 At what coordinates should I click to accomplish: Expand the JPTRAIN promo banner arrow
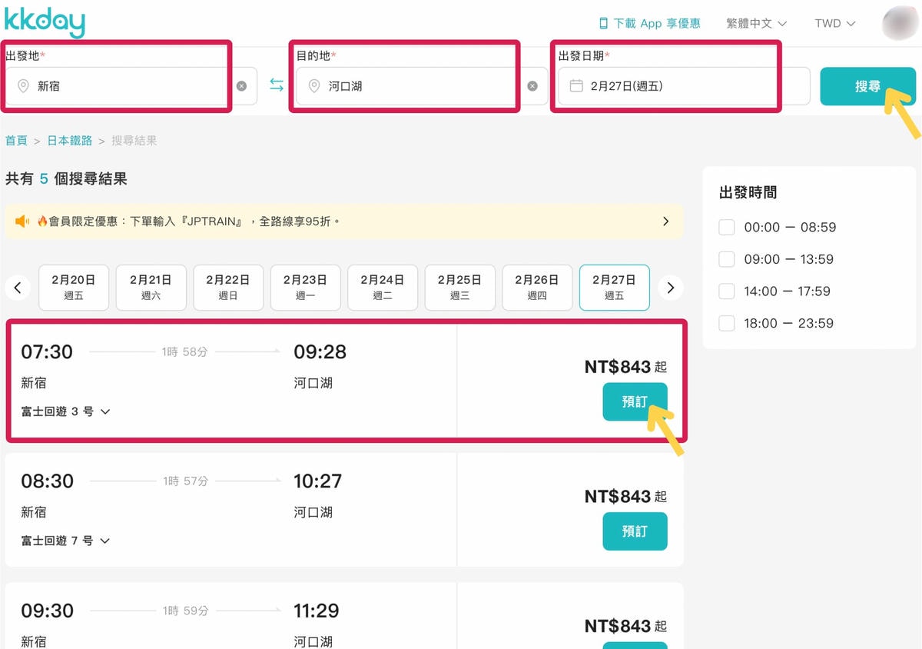(666, 221)
